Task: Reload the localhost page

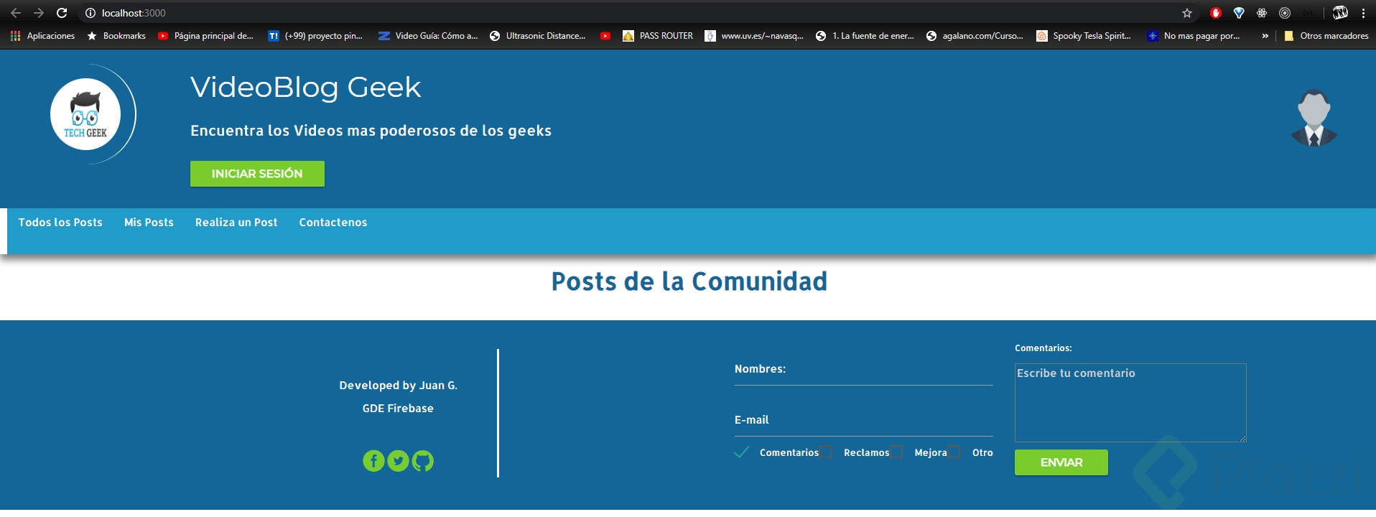Action: point(62,13)
